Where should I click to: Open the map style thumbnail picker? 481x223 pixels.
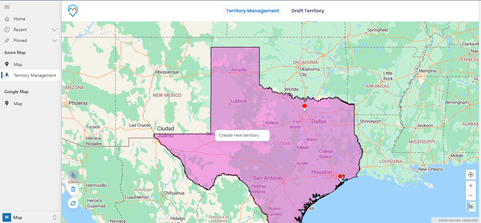tap(471, 206)
